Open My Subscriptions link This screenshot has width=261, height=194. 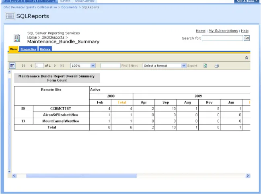point(223,31)
